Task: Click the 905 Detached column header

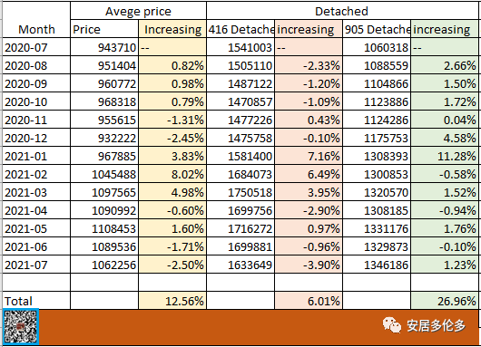Action: 377,29
